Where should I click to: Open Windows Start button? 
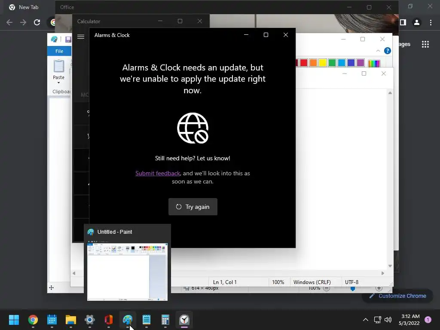(14, 320)
